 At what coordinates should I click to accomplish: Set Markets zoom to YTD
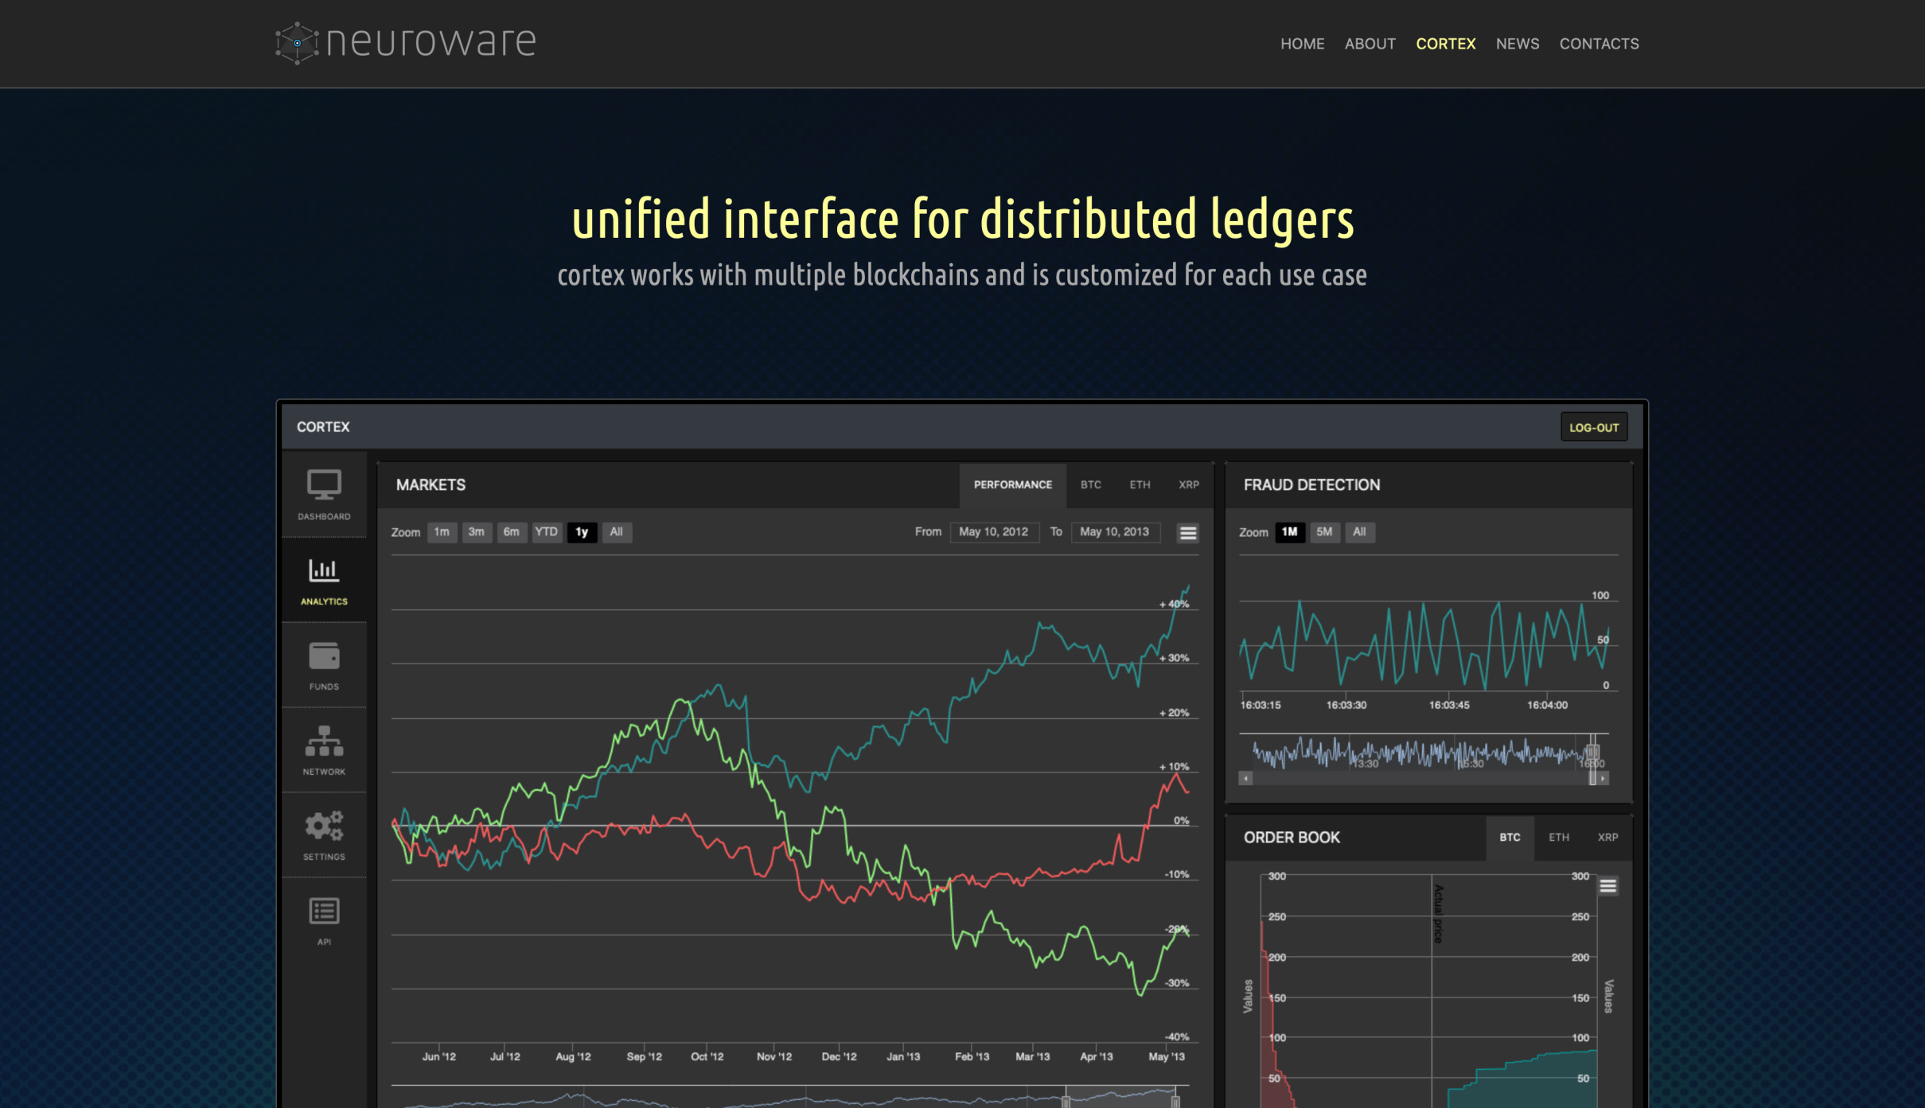pos(546,532)
